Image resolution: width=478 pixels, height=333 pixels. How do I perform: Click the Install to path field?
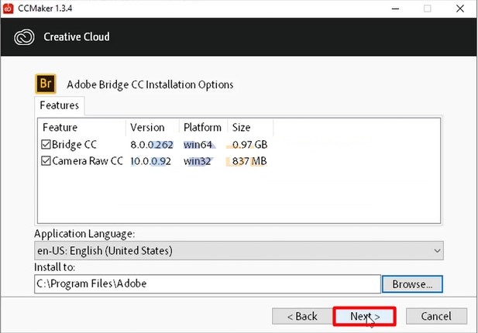pyautogui.click(x=207, y=283)
